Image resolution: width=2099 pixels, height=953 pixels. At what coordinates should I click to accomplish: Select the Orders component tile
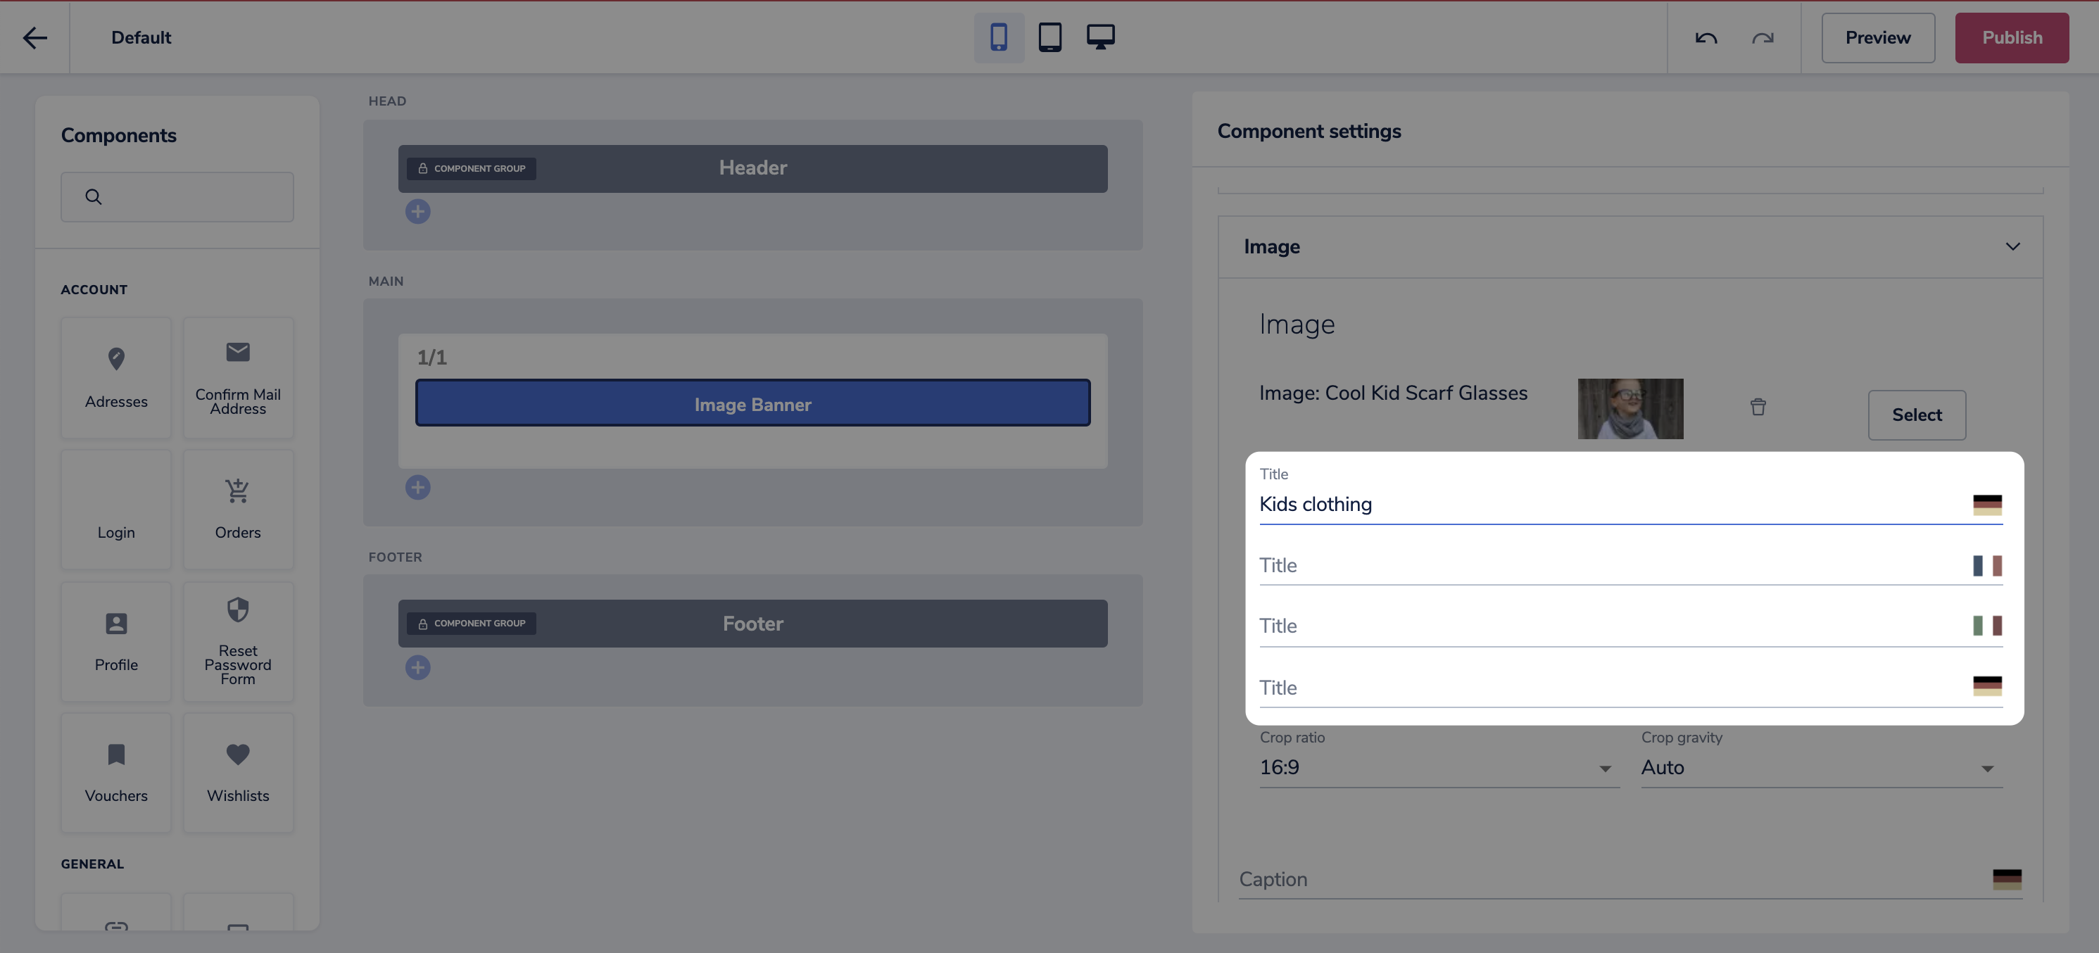[x=238, y=509]
